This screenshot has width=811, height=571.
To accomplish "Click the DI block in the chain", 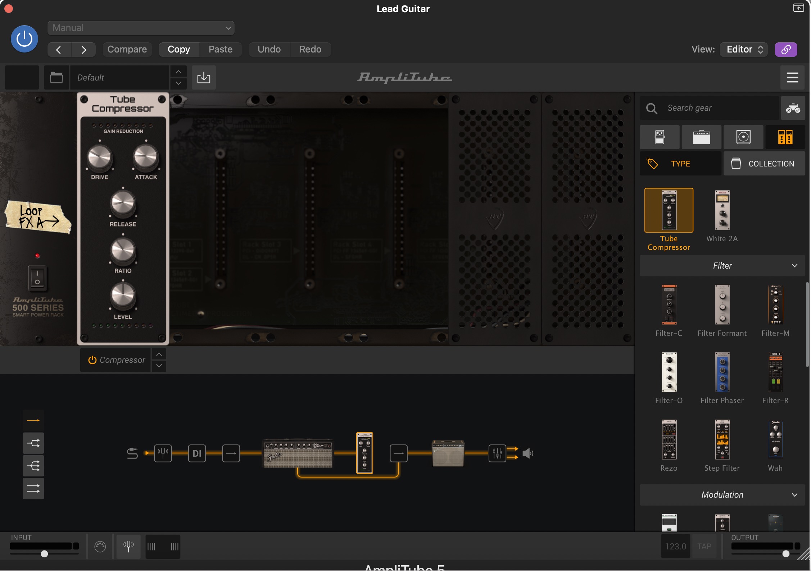I will [x=197, y=453].
